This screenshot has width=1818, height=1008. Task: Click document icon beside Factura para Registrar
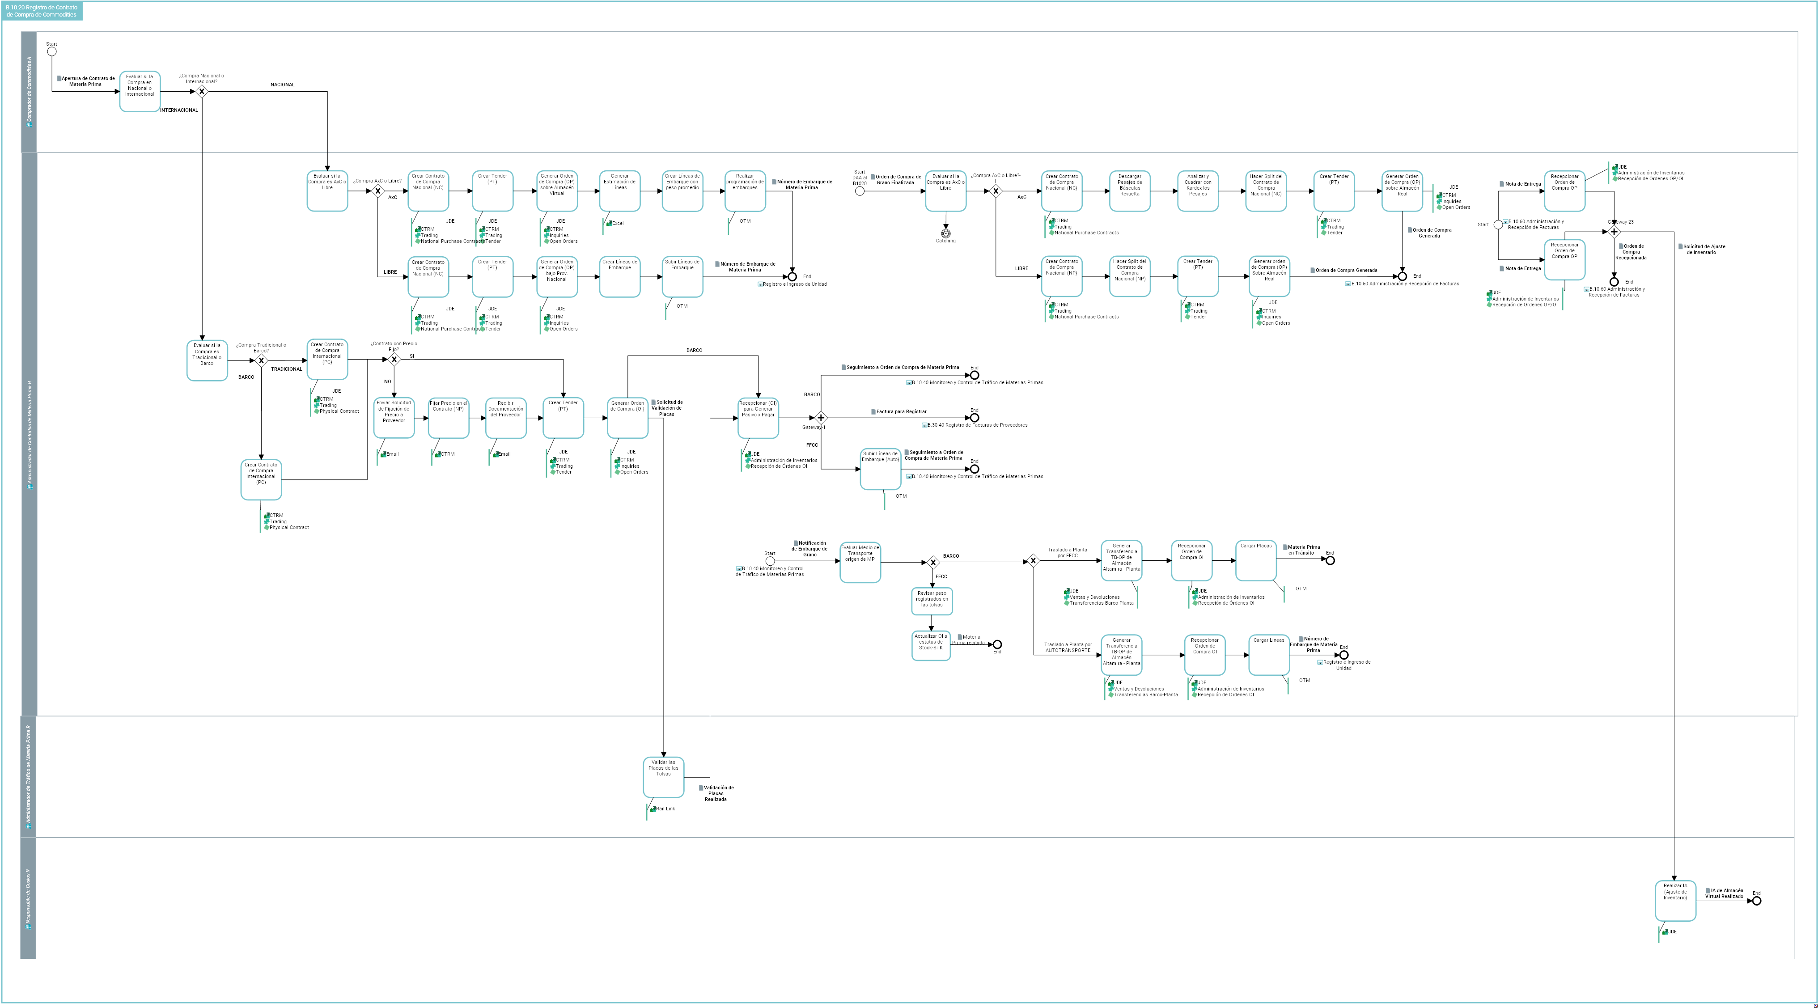pos(873,411)
